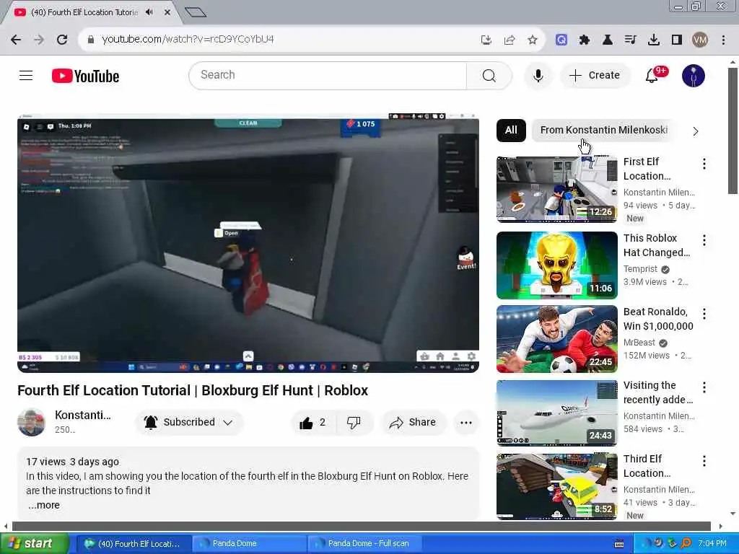Click the install/download page icon in the address bar
Viewport: 739px width, 554px height.
coord(486,40)
